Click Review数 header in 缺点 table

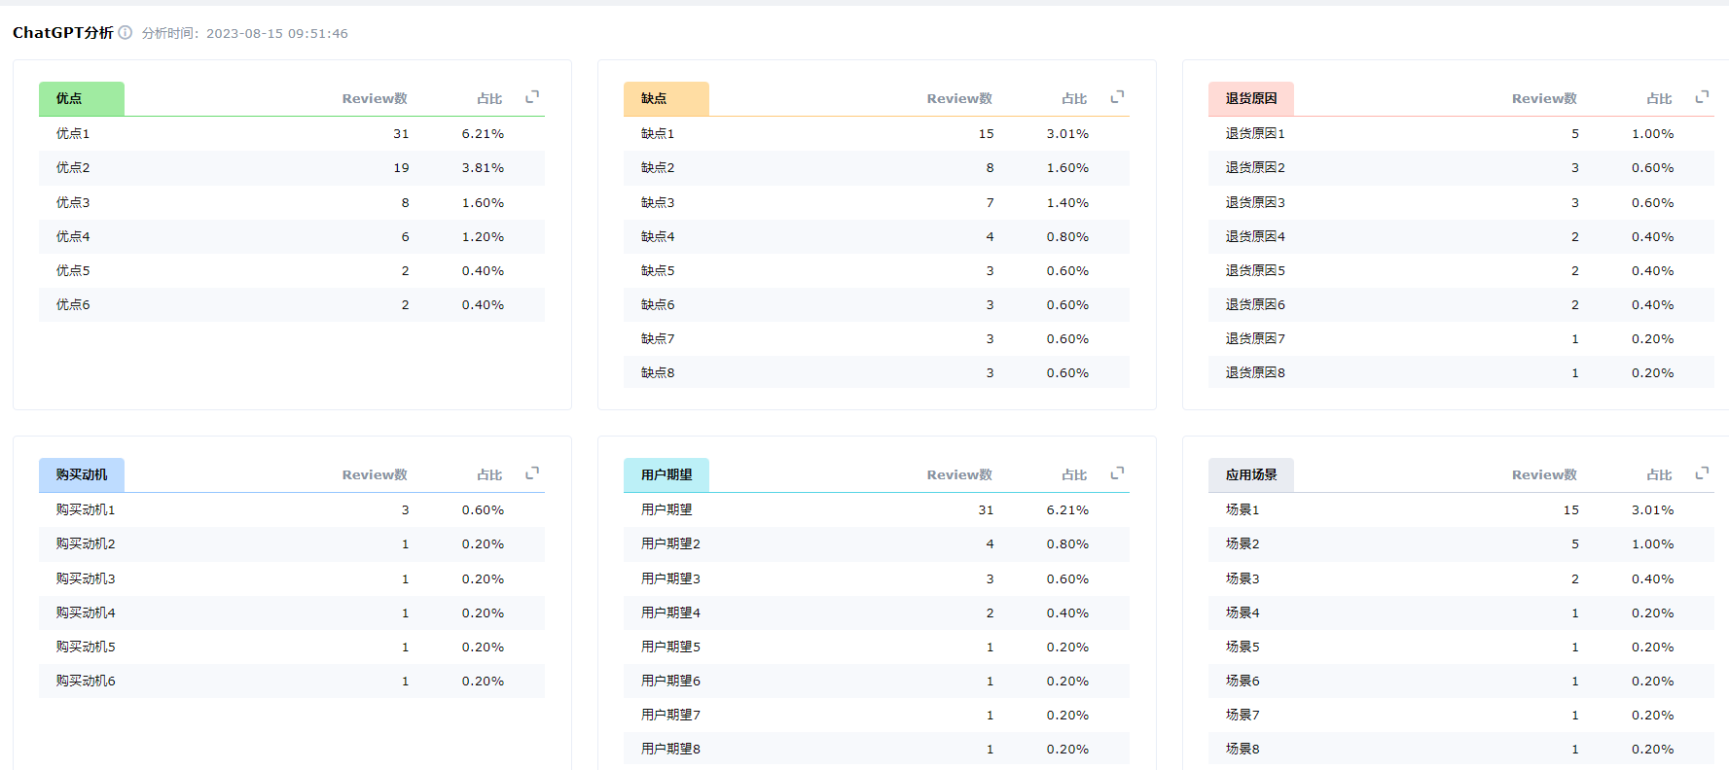pos(959,99)
